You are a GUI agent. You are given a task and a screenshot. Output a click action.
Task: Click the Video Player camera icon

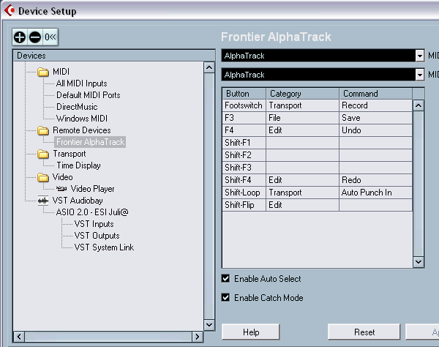(61, 189)
